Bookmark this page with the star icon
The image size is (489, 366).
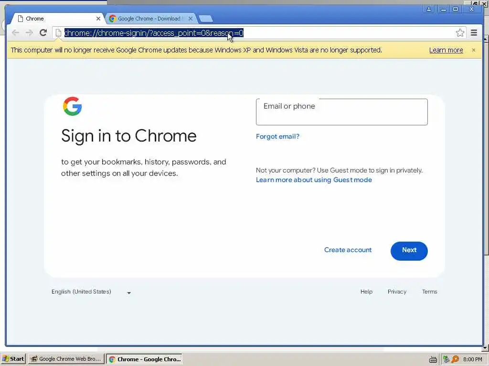tap(460, 33)
